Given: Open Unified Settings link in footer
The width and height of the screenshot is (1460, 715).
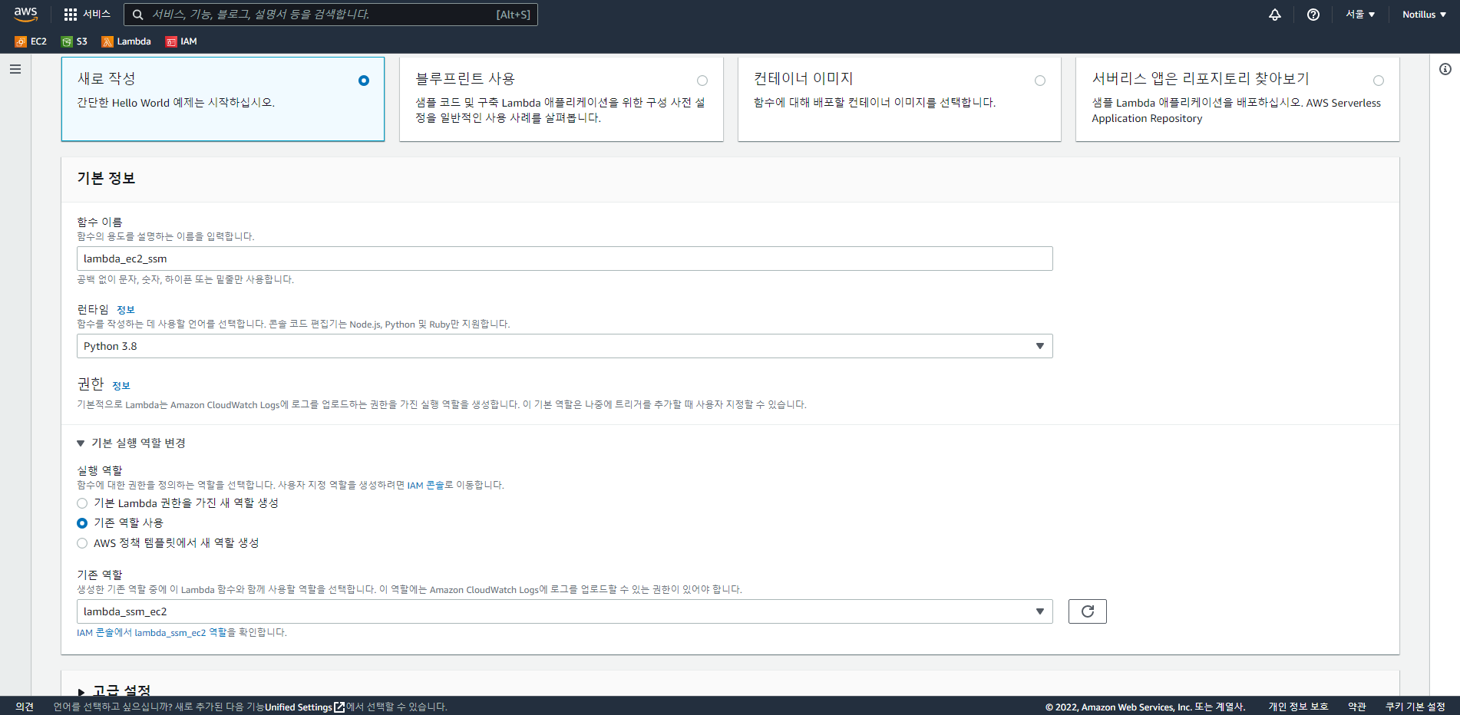Looking at the screenshot, I should (305, 707).
